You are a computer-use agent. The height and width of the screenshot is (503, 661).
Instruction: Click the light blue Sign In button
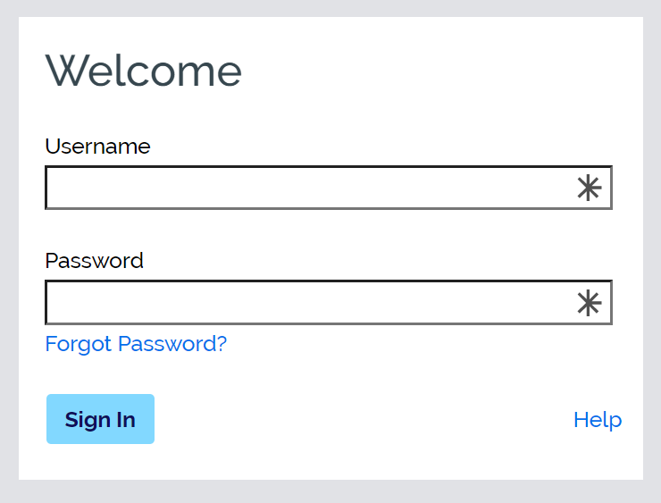(100, 419)
